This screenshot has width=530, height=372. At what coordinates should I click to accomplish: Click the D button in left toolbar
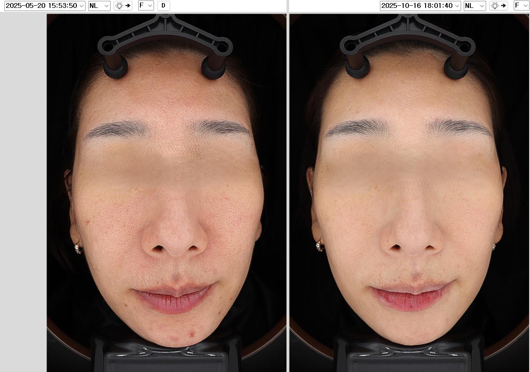[x=164, y=6]
